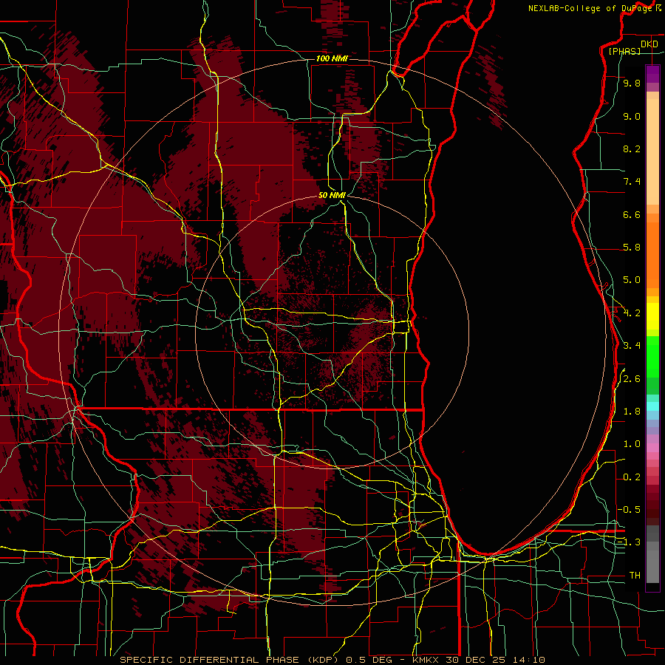Select the 0.2 scale value
This screenshot has height=665, width=665.
[x=632, y=477]
